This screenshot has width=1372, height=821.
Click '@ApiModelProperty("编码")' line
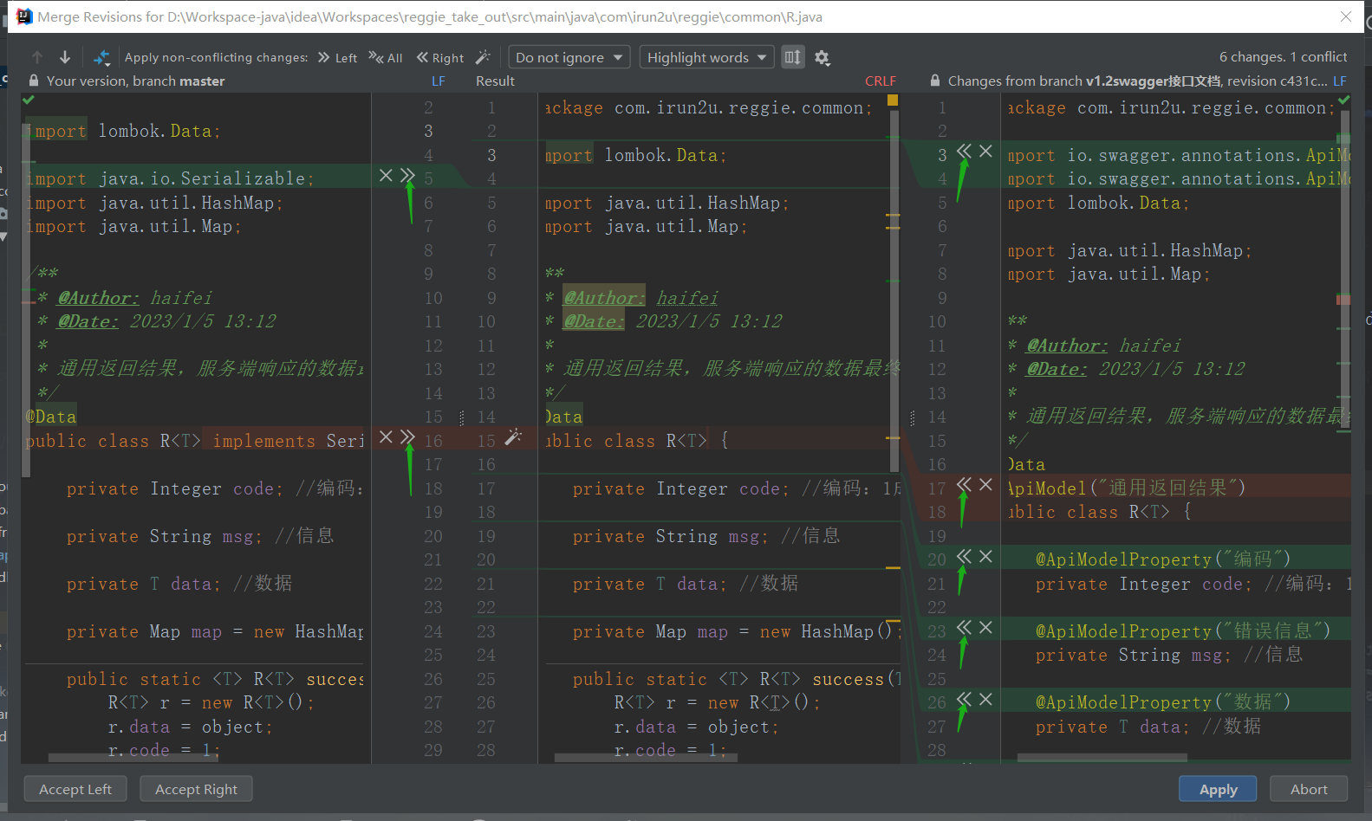point(1163,559)
